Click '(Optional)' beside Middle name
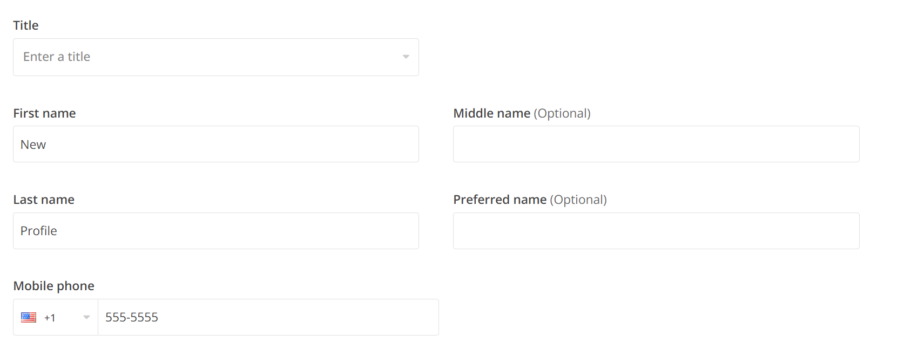Viewport: 911px width, 349px height. (562, 113)
